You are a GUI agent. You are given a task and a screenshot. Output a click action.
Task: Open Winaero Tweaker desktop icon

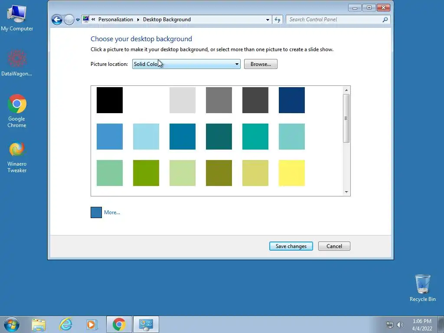coord(17,157)
